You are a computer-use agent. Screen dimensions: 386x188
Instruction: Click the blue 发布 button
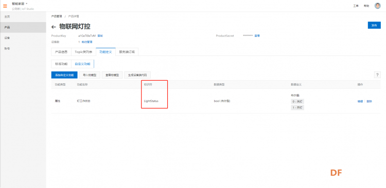(x=374, y=25)
